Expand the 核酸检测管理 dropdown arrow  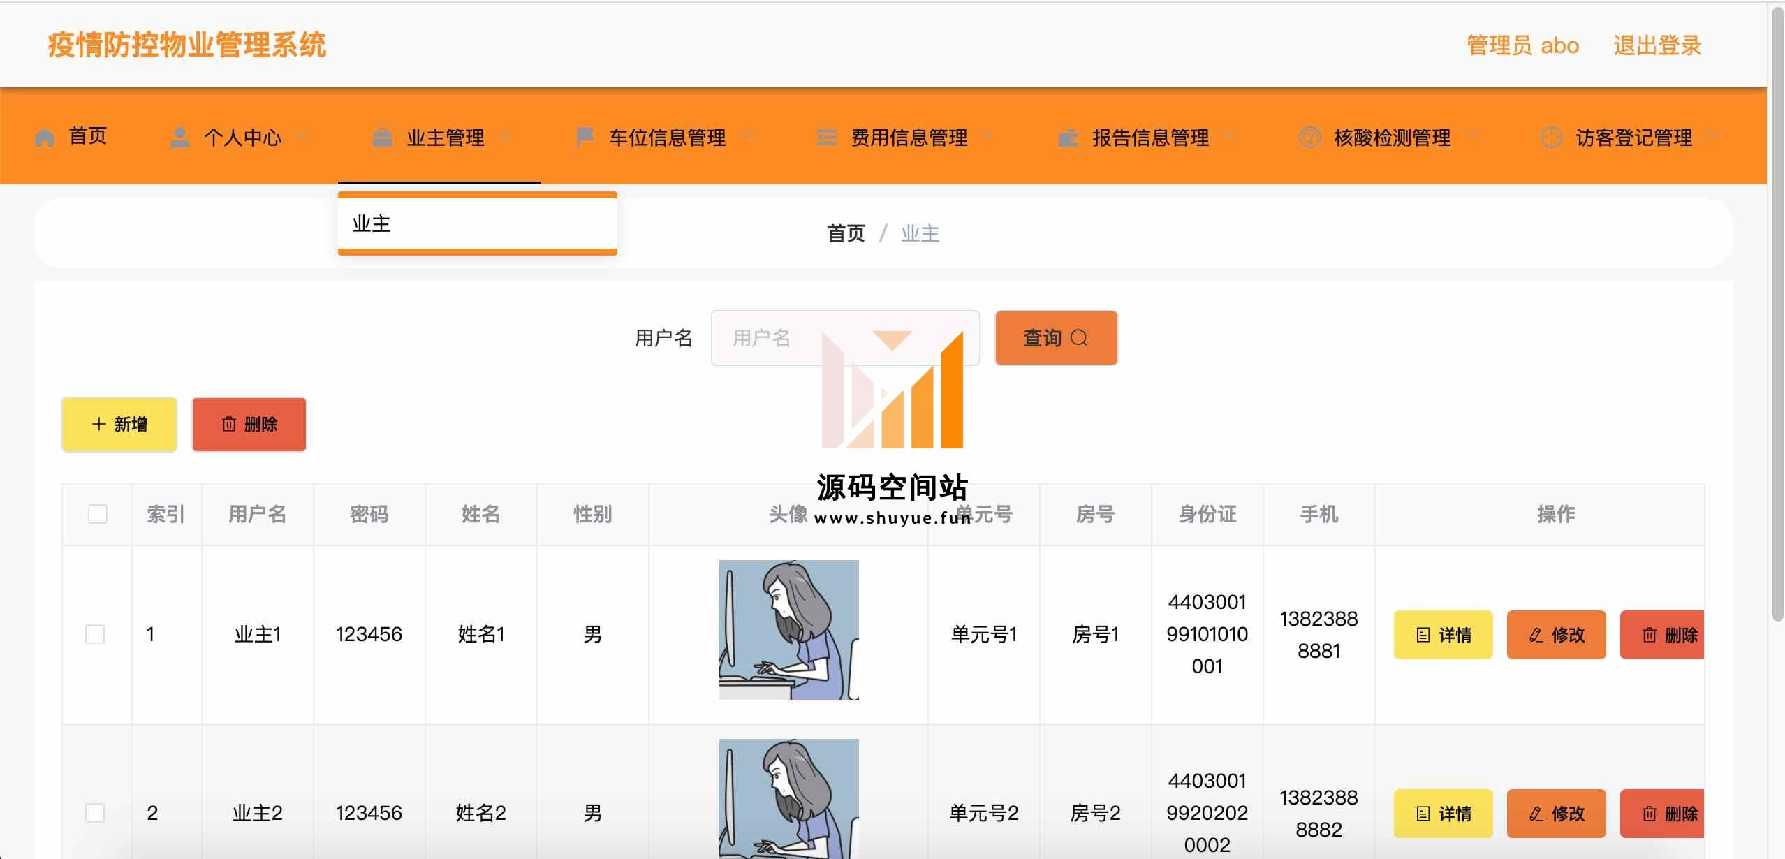tap(1471, 135)
